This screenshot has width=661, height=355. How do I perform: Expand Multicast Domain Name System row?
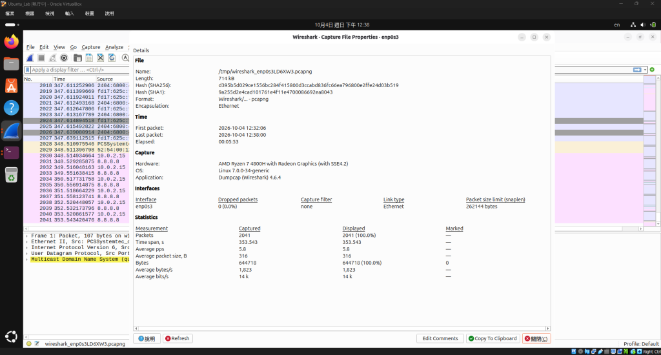(x=26, y=259)
